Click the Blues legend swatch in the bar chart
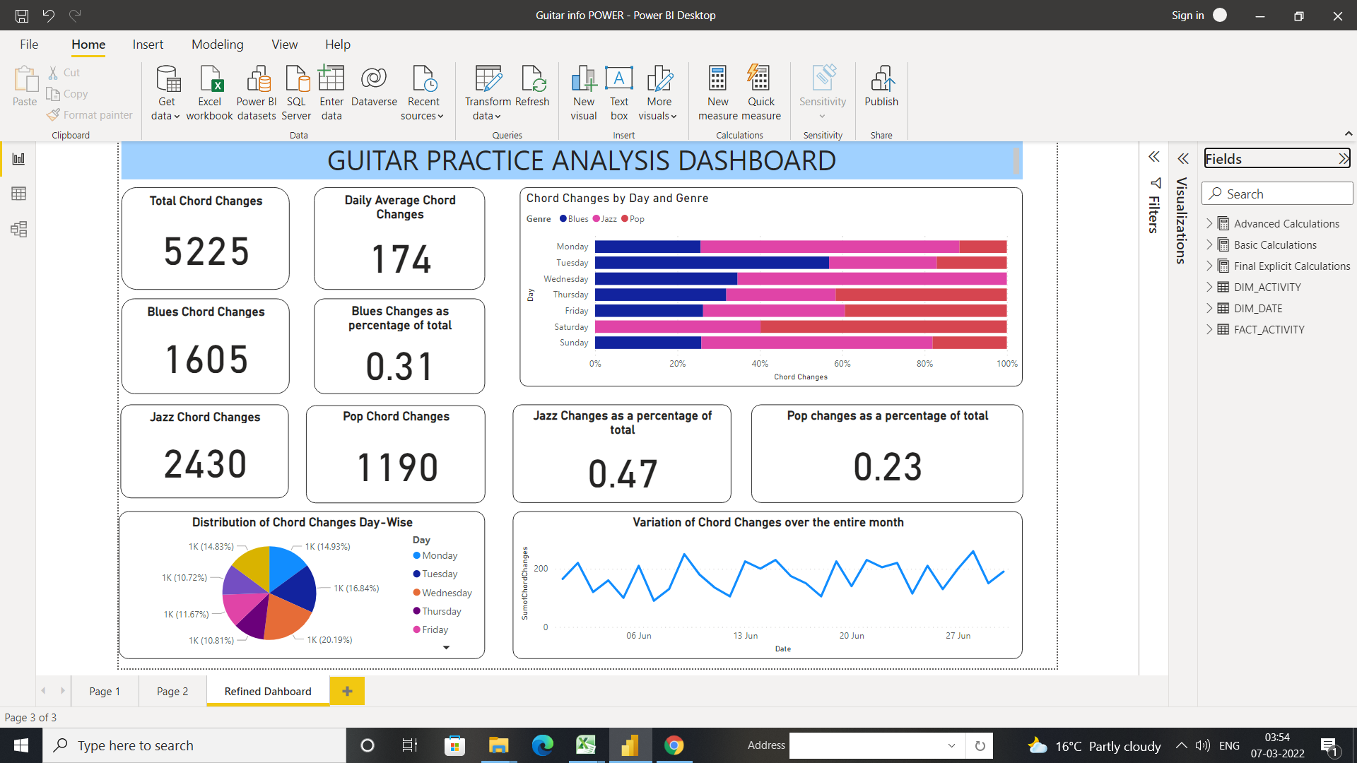The height and width of the screenshot is (763, 1357). 563,219
